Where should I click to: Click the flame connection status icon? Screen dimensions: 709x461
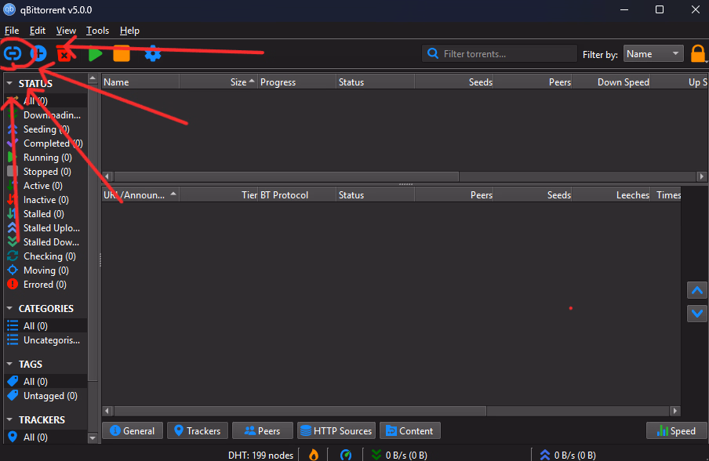[314, 454]
